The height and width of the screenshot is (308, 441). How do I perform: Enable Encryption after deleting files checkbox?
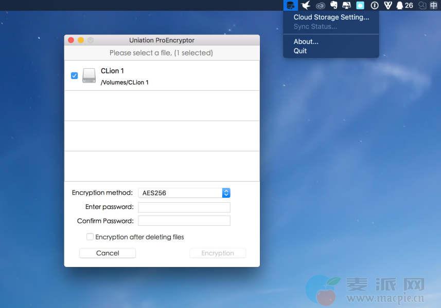pos(90,237)
